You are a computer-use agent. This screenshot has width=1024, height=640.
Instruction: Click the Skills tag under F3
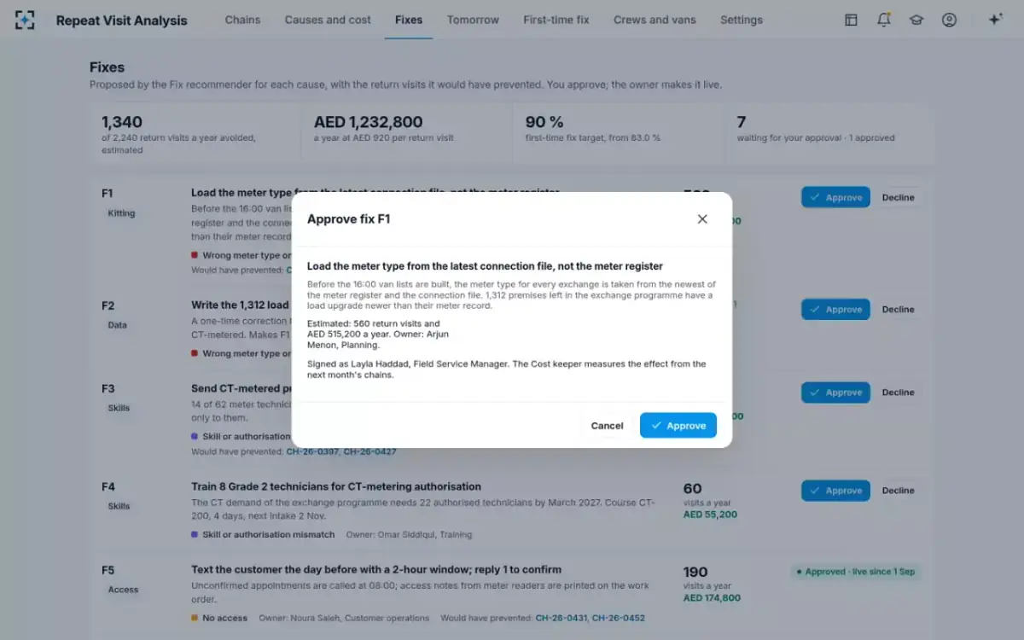(x=119, y=408)
